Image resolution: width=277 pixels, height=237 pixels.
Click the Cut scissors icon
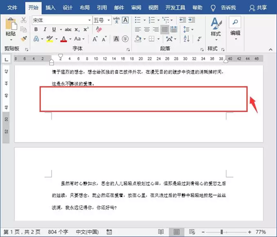click(23, 20)
